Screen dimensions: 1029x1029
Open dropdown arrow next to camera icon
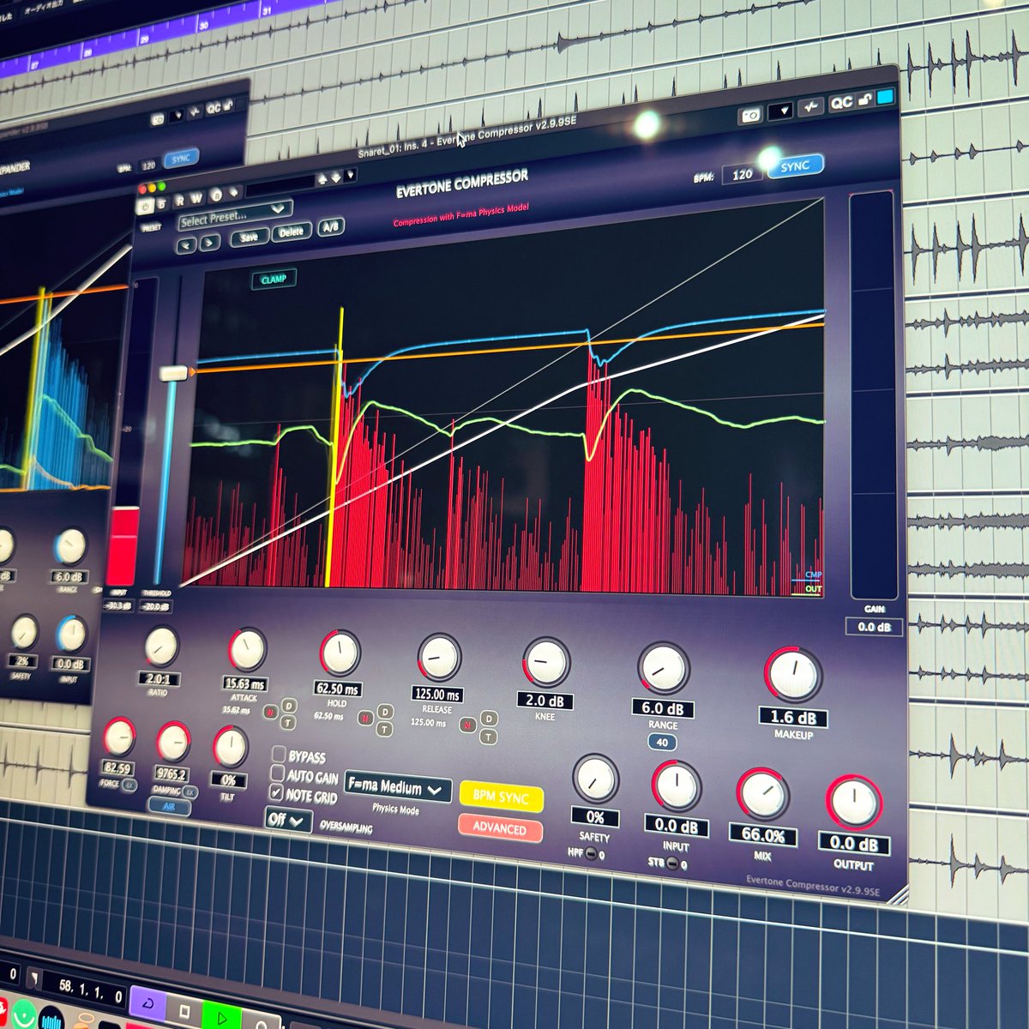pos(780,111)
